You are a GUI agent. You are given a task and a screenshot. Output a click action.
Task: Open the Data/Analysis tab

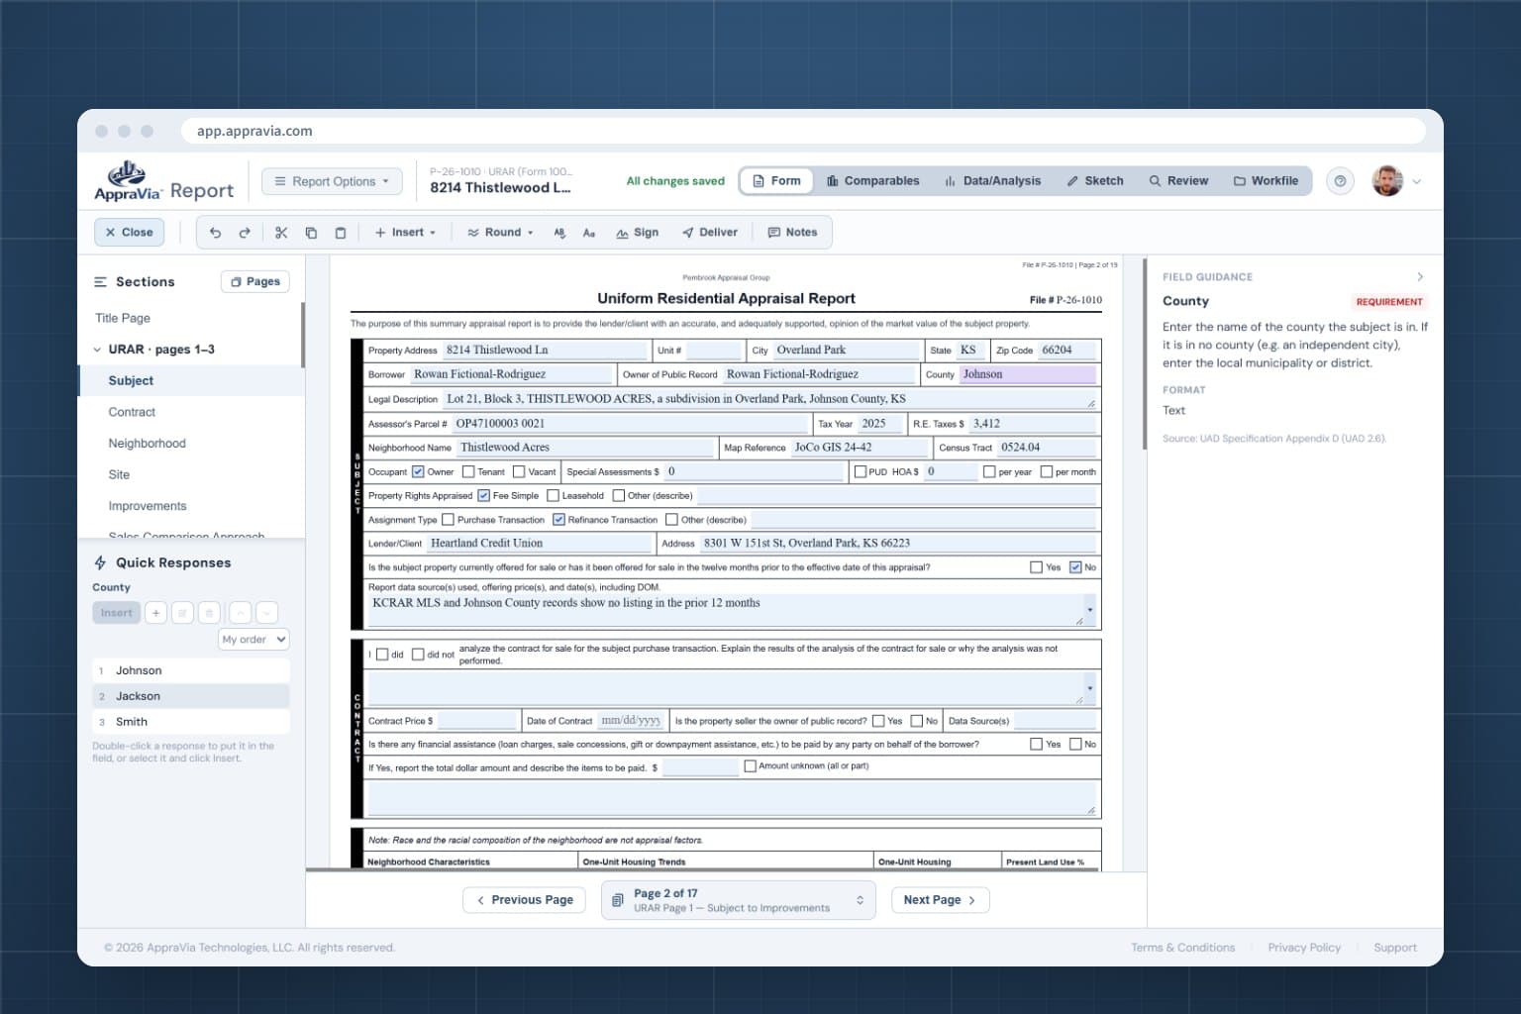tap(992, 181)
